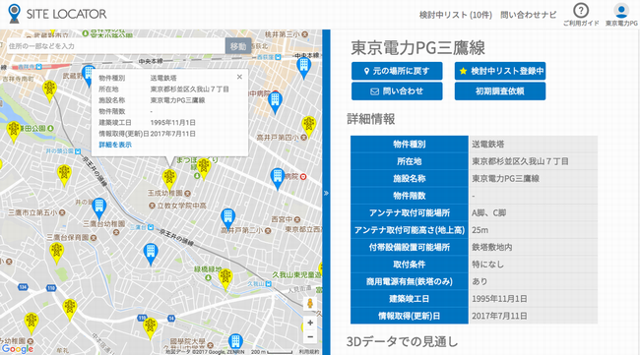Open 問い合わせナビ in the header
This screenshot has height=355, width=640.
pyautogui.click(x=528, y=15)
